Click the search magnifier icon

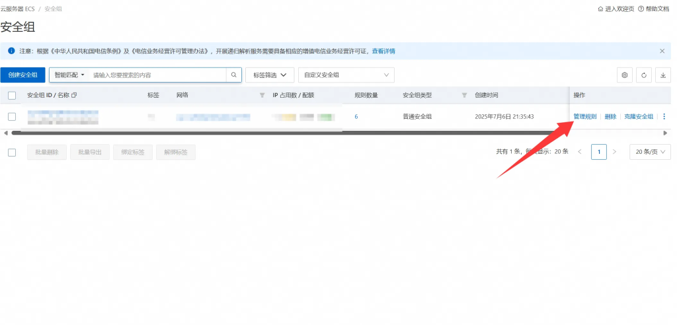point(234,75)
